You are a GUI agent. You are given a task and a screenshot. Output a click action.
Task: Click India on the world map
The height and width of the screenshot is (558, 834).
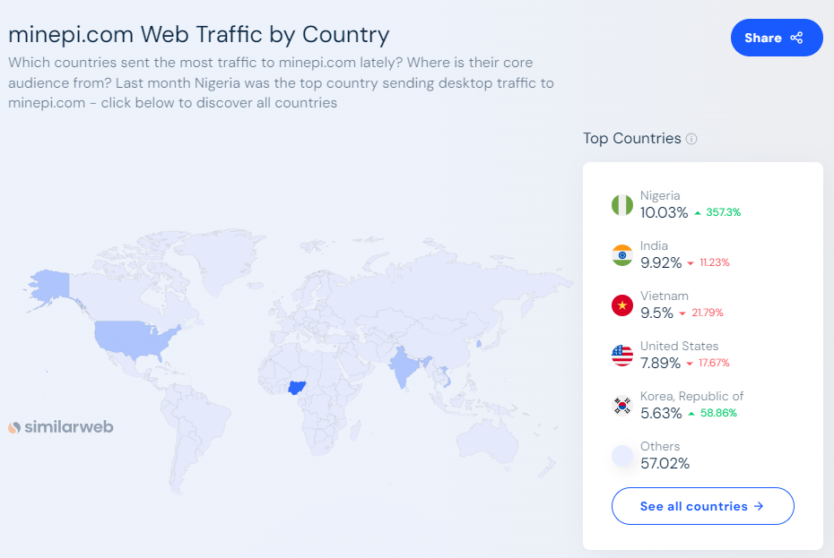(x=403, y=366)
